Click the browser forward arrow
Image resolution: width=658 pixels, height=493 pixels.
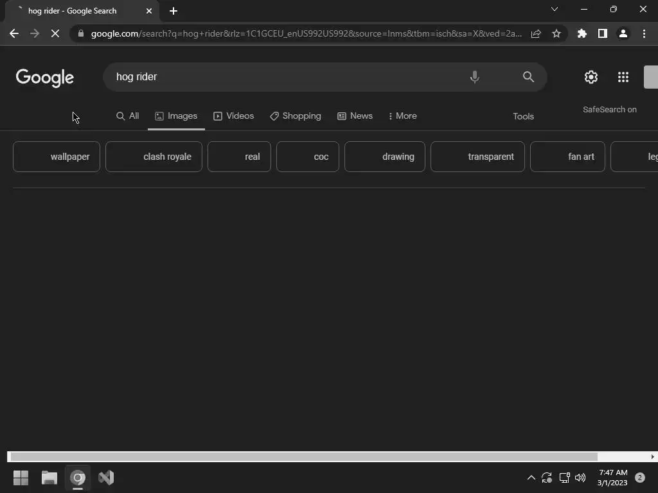coord(35,33)
